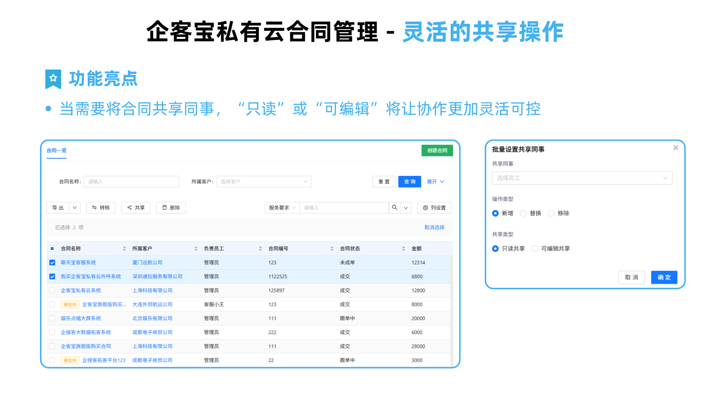Open the 选择员工 dropdown
The height and width of the screenshot is (400, 711).
tap(582, 178)
